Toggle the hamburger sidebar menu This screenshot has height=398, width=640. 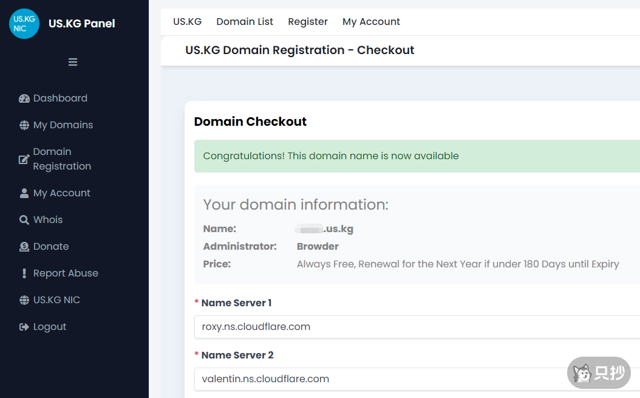pyautogui.click(x=73, y=62)
